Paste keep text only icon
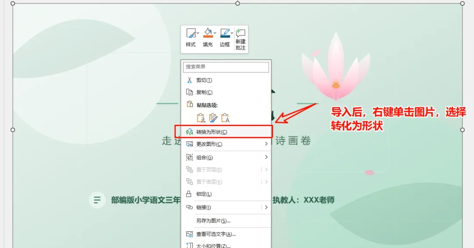This screenshot has width=474, height=248. click(x=226, y=118)
